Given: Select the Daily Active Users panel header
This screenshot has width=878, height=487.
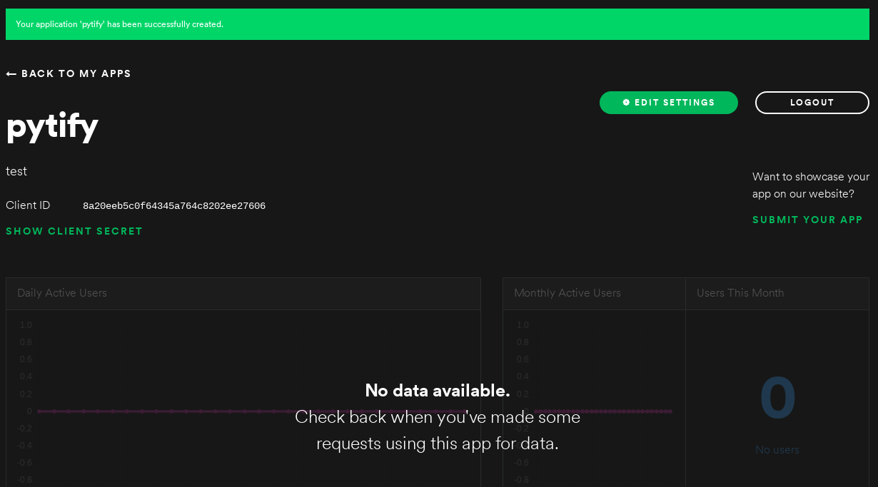Looking at the screenshot, I should 62,293.
